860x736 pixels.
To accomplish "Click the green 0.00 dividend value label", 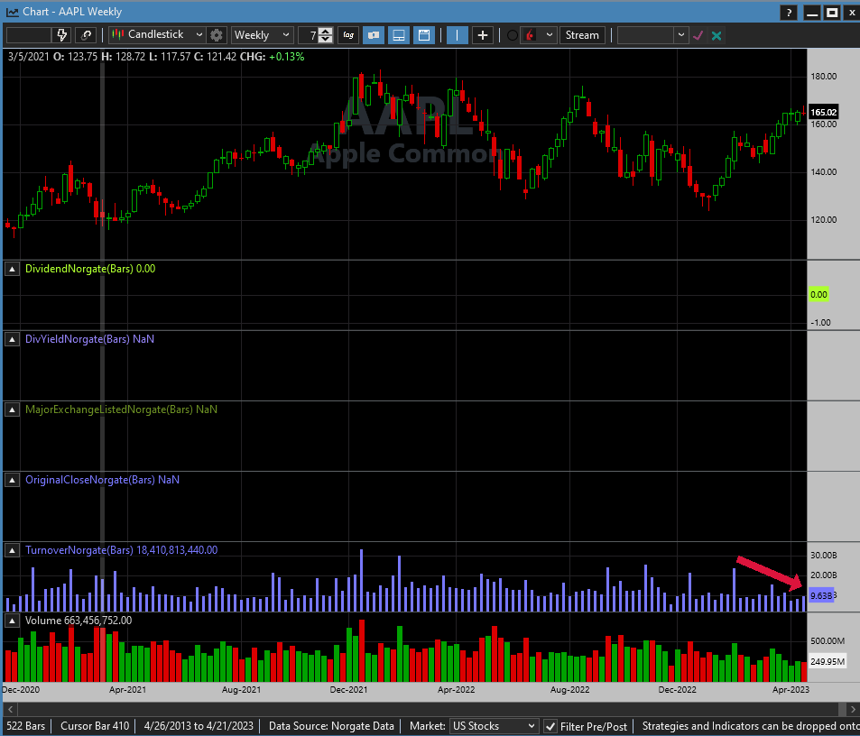I will coord(818,295).
